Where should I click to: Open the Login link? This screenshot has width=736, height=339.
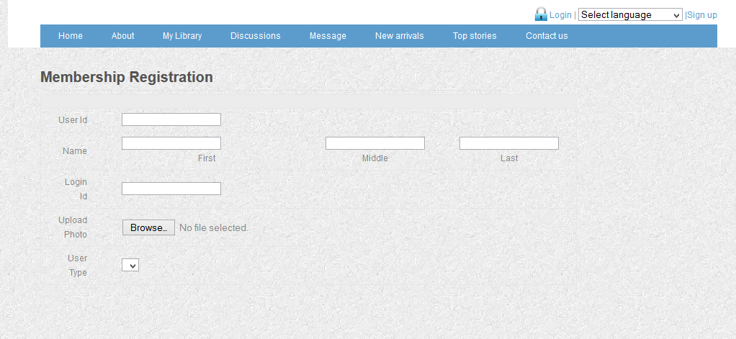coord(560,15)
